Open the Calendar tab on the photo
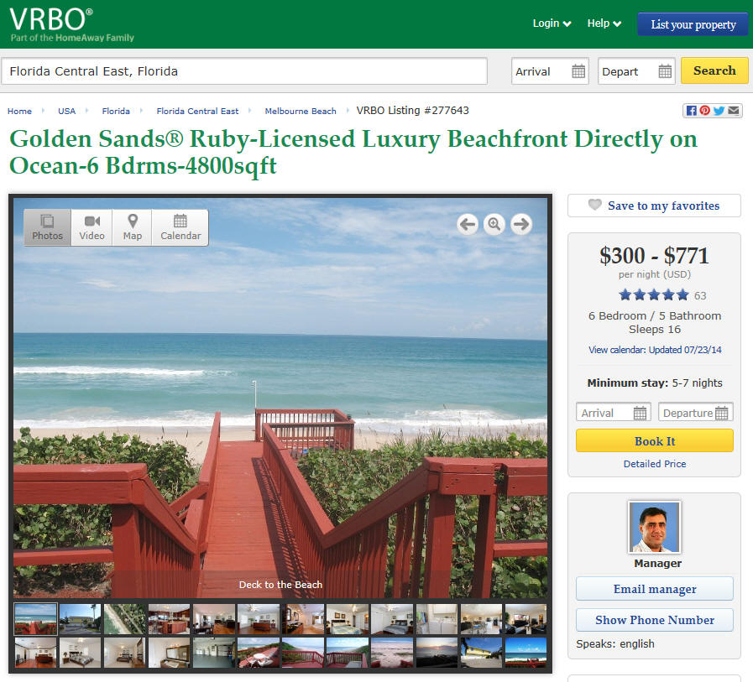The height and width of the screenshot is (682, 753). click(x=180, y=227)
